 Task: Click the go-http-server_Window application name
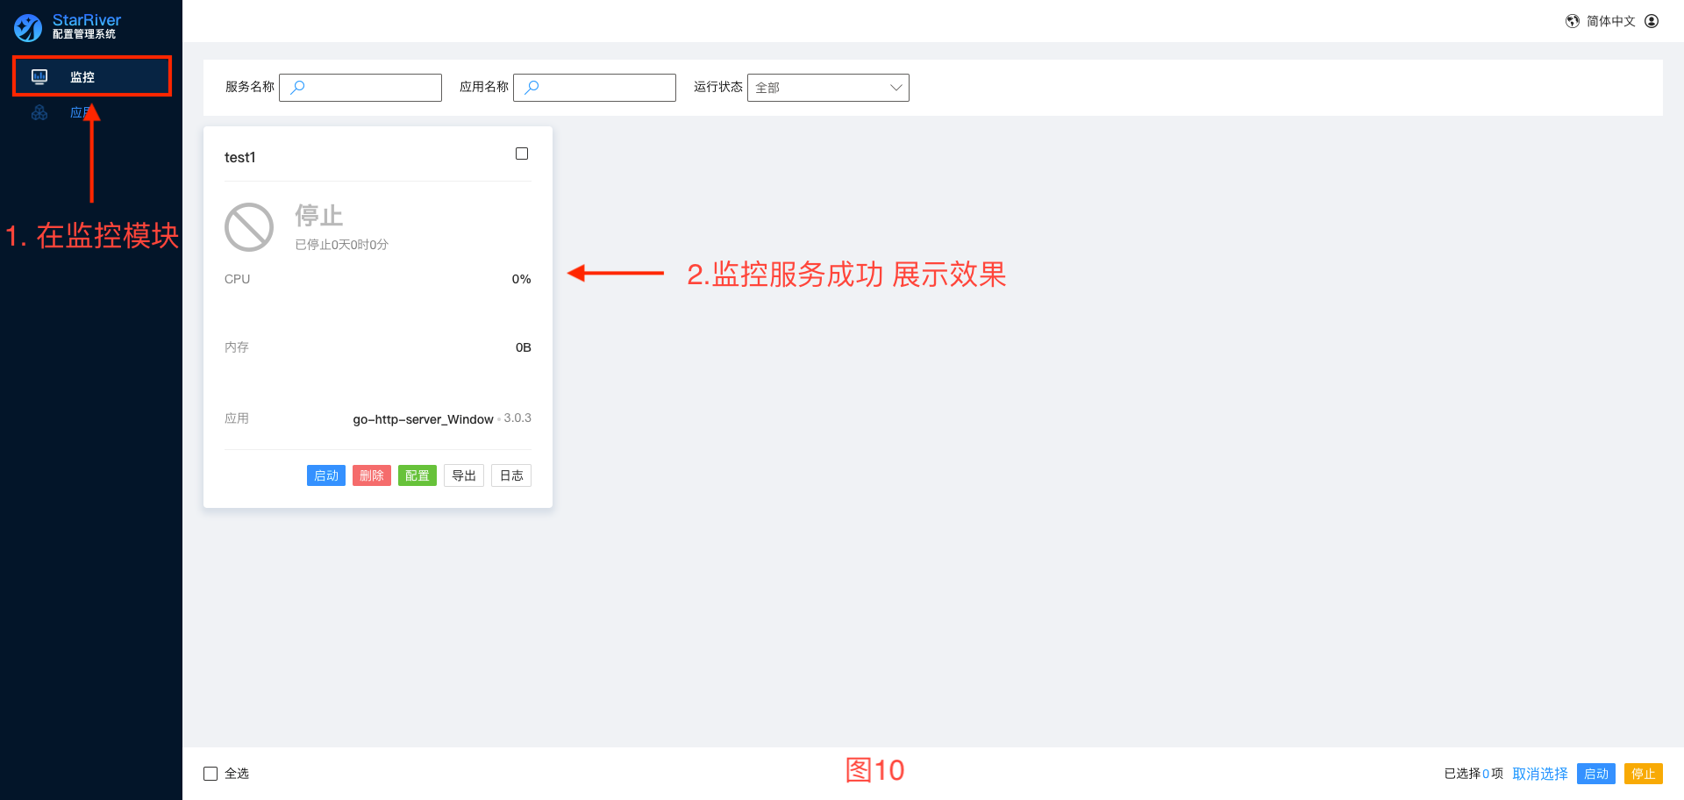tap(423, 419)
